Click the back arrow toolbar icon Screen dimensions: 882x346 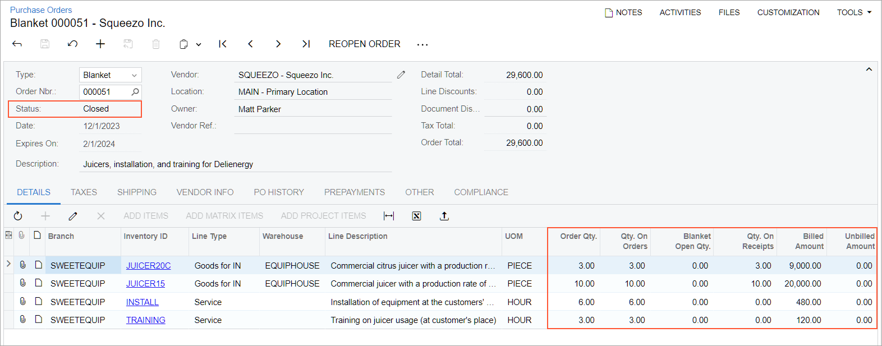tap(17, 44)
